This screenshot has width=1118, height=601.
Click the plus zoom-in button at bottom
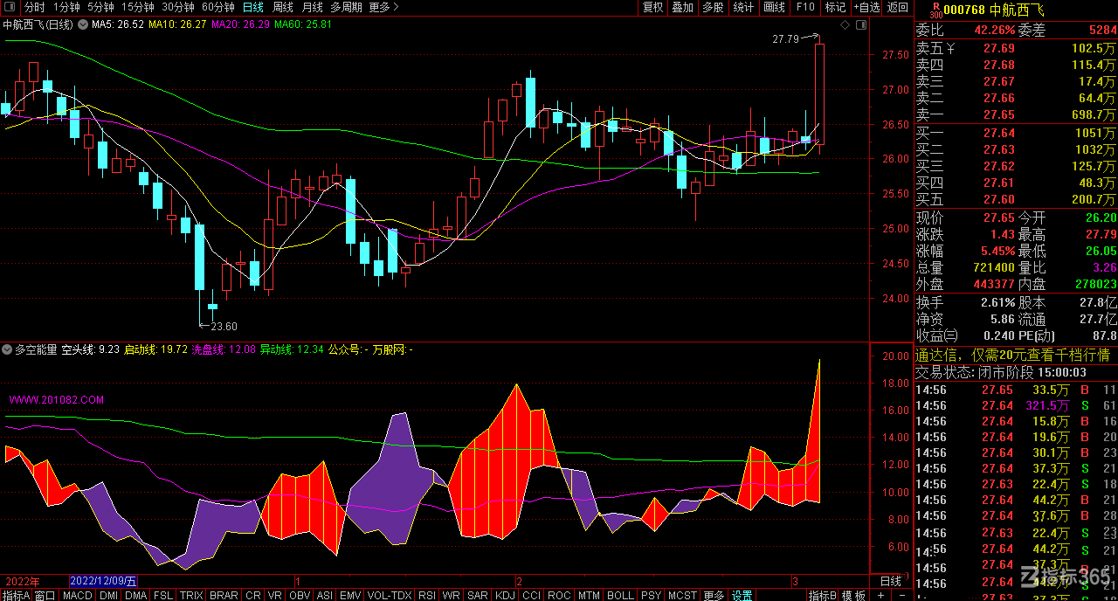[880, 595]
